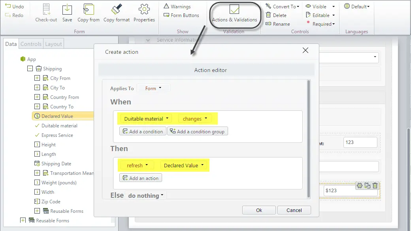
Task: Click Add an action button
Action: [141, 178]
